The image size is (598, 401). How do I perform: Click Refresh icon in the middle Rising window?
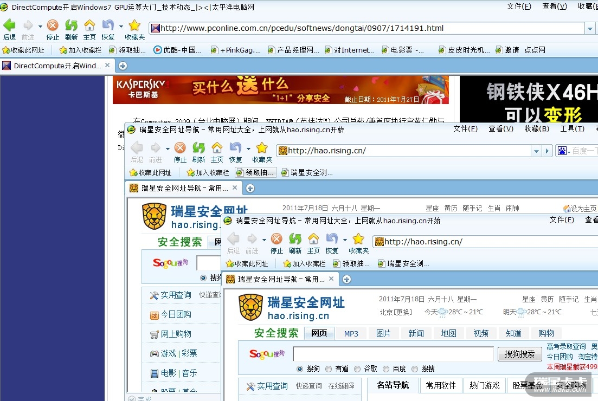click(x=198, y=147)
